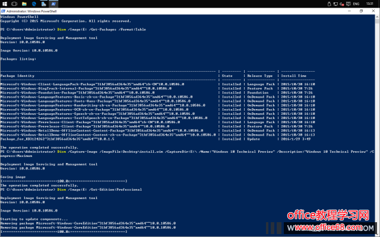Click the Microsoft-Windows-Foundation-Package row
The image size is (380, 237).
(157, 92)
